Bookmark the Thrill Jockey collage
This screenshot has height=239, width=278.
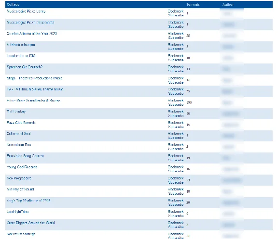176,112
